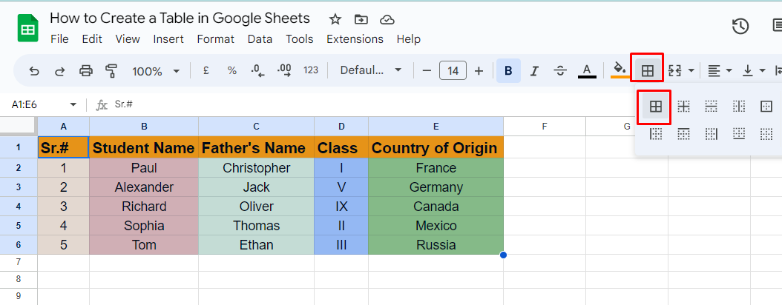Select the paint format roller tool
The width and height of the screenshot is (782, 305).
click(111, 71)
